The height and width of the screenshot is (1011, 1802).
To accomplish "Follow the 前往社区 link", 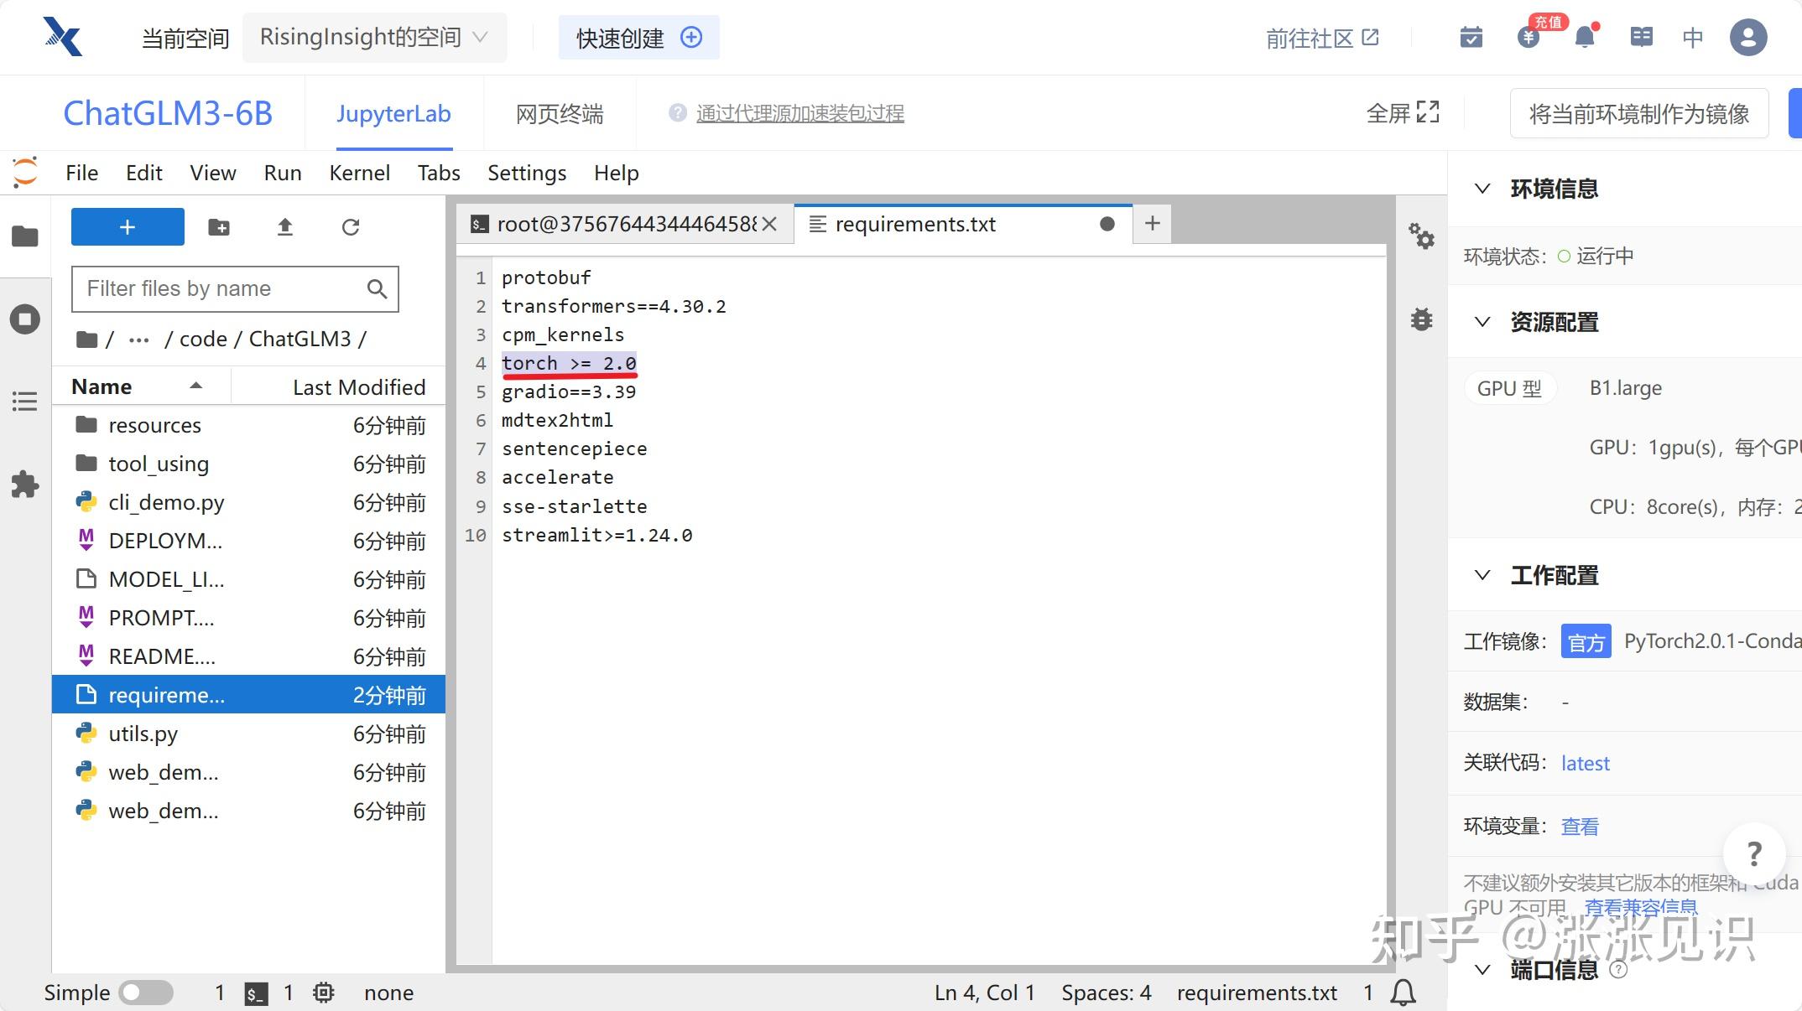I will pos(1322,38).
